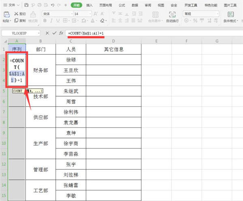Increase font size with larger A icon

96,14
